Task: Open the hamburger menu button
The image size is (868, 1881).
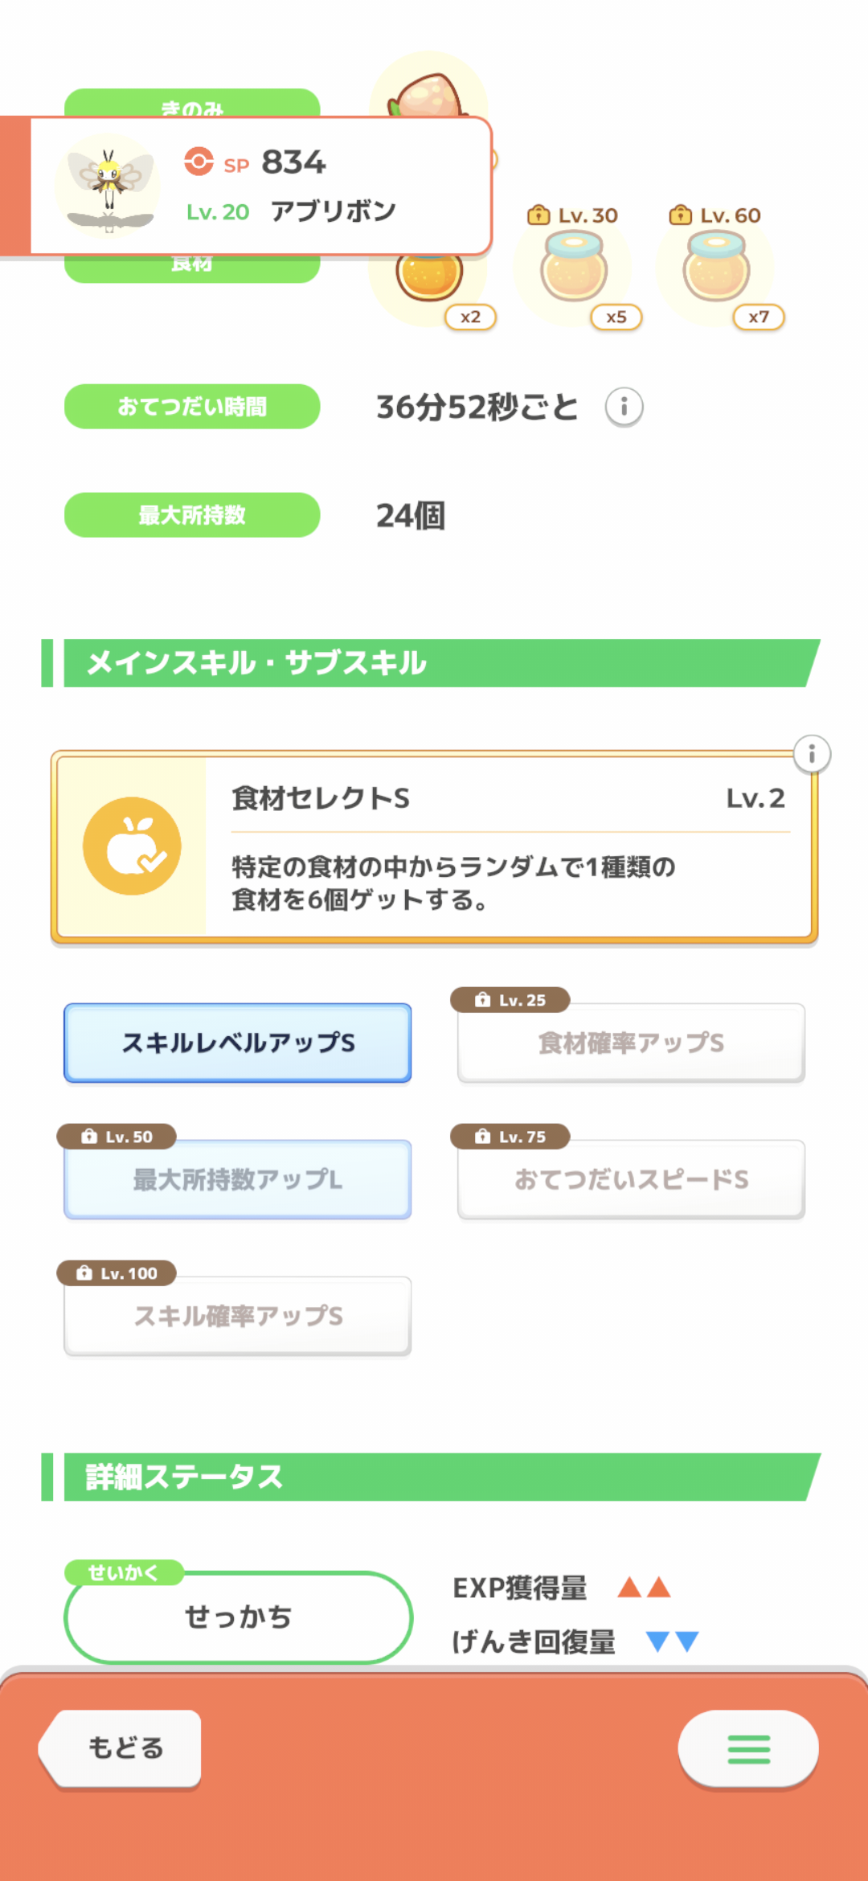Action: tap(748, 1748)
